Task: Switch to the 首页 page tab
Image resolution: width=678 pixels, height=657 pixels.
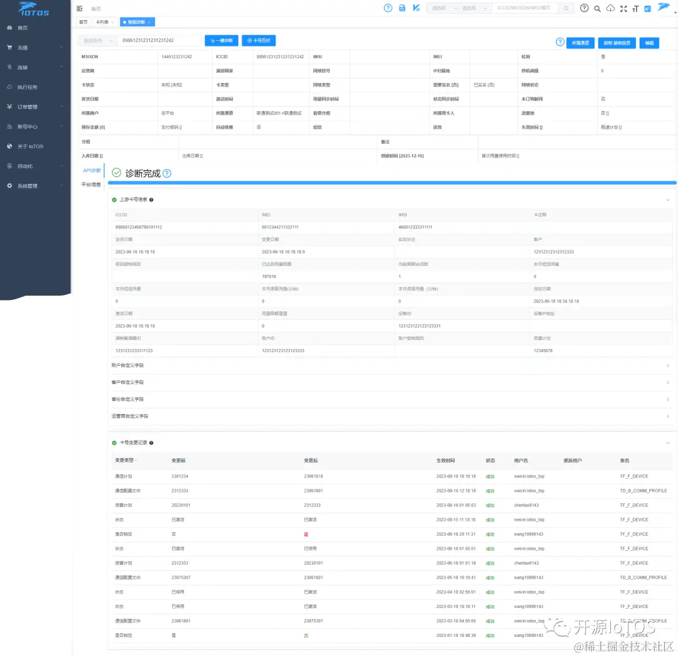Action: 83,22
